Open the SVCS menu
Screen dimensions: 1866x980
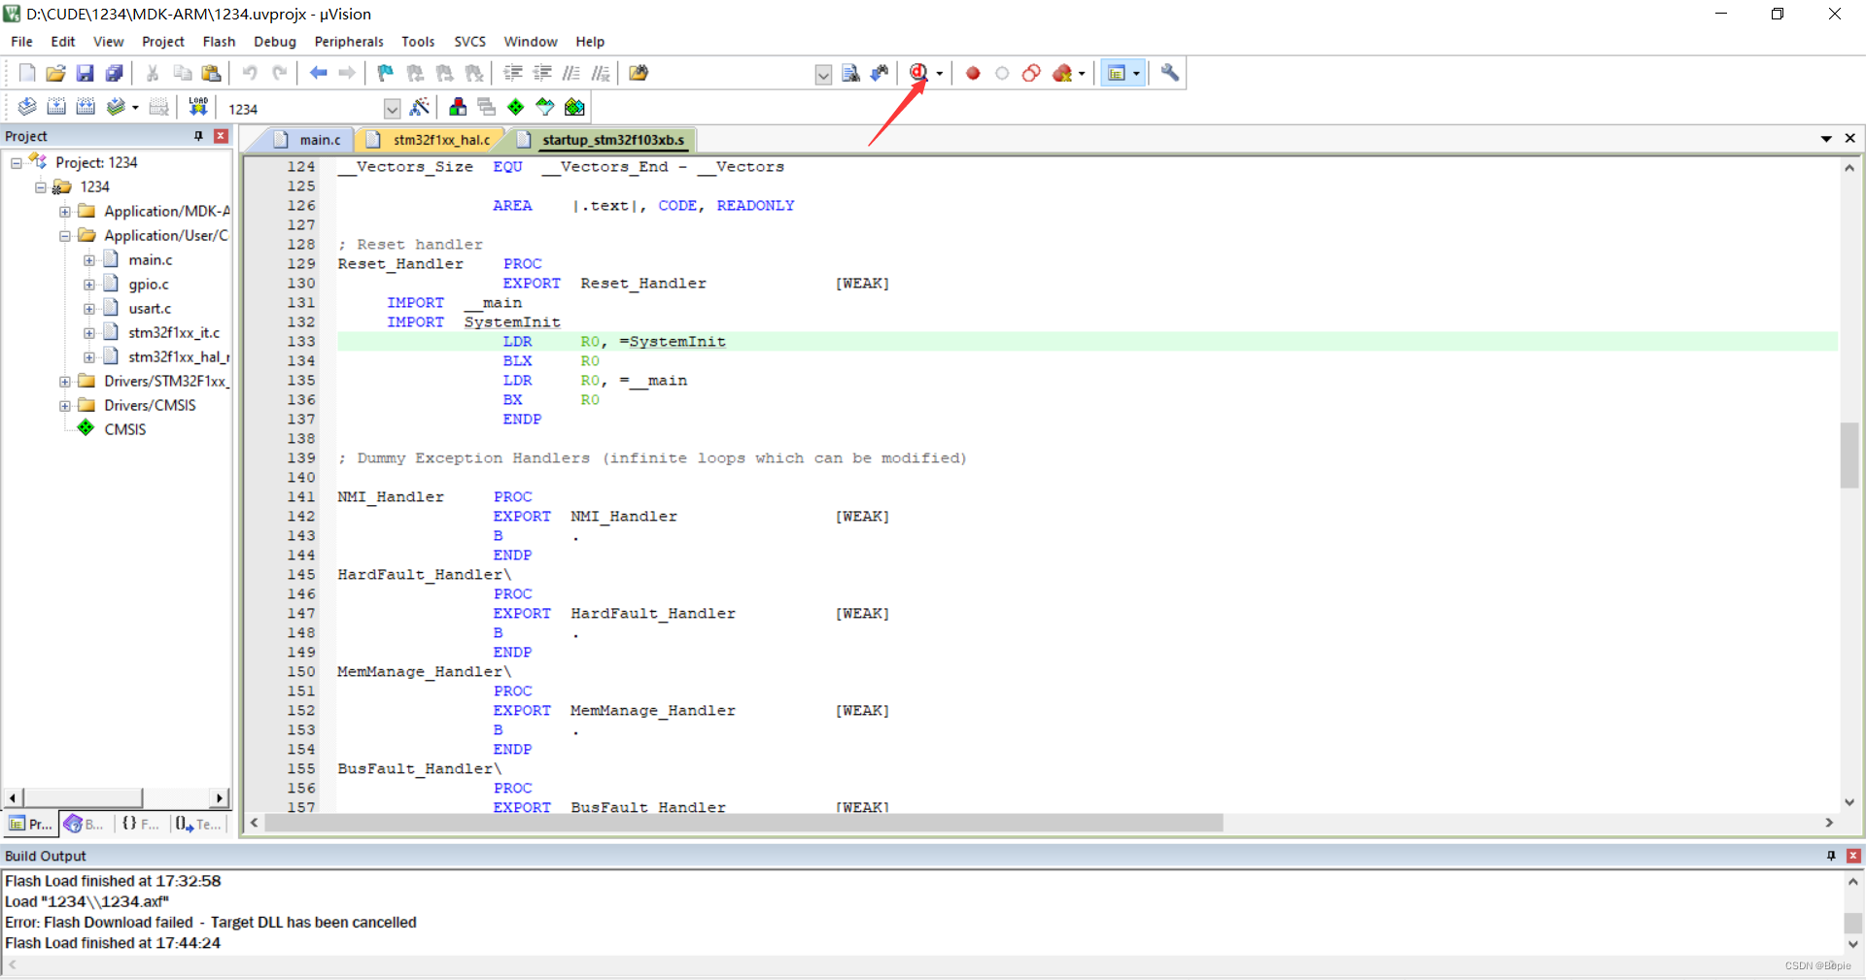469,42
